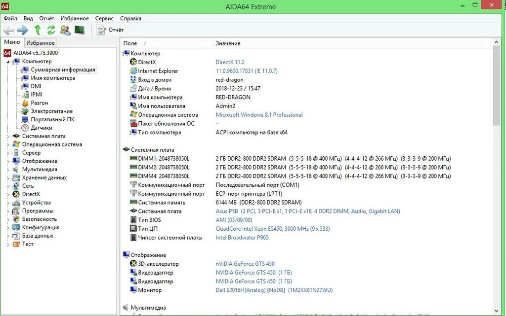Image resolution: width=506 pixels, height=316 pixels.
Task: Click the nVIDIA GeForce GTS 450 3D-accelerator link
Action: 245,264
